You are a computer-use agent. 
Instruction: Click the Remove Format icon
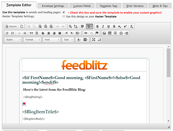point(132,27)
